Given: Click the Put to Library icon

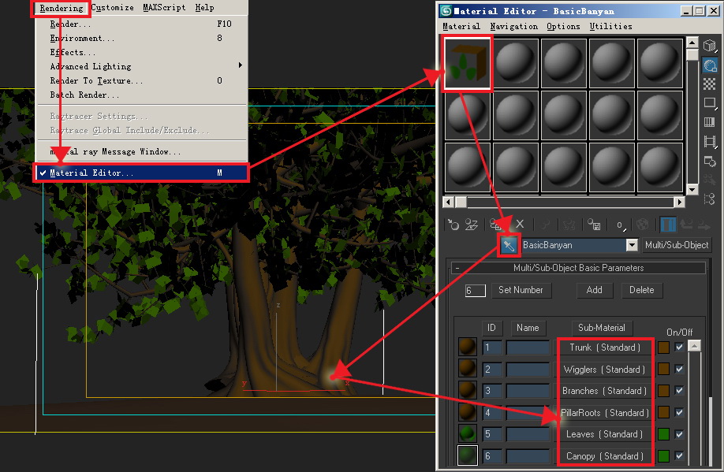Looking at the screenshot, I should pos(594,225).
